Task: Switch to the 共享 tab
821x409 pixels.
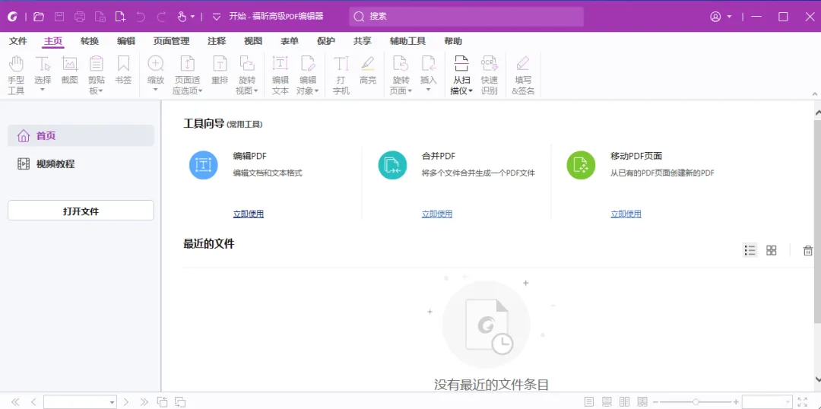Action: tap(363, 41)
